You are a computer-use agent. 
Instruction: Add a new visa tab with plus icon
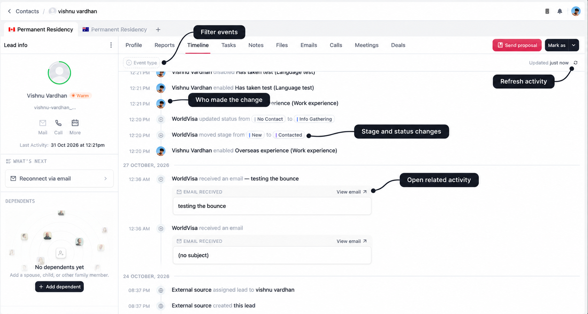click(x=158, y=30)
